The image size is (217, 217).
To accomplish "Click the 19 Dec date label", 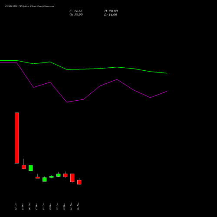I will (x=50, y=206).
